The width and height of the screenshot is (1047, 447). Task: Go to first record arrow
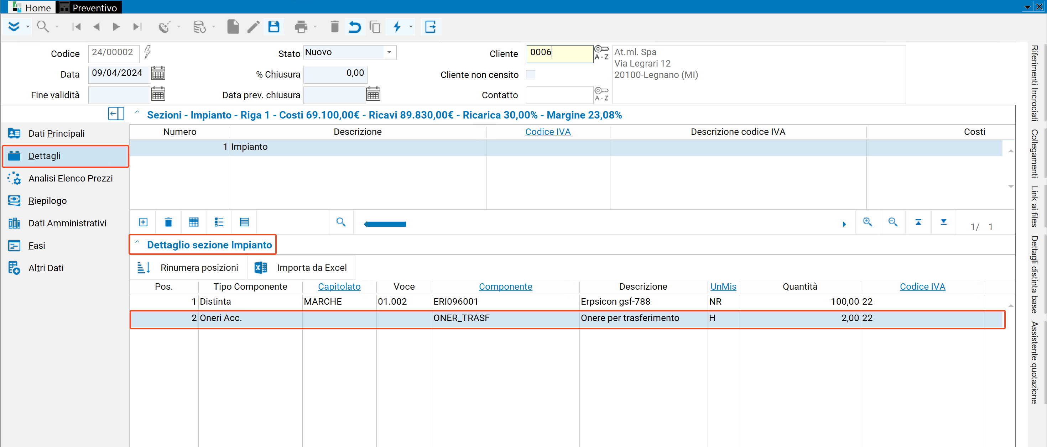76,27
